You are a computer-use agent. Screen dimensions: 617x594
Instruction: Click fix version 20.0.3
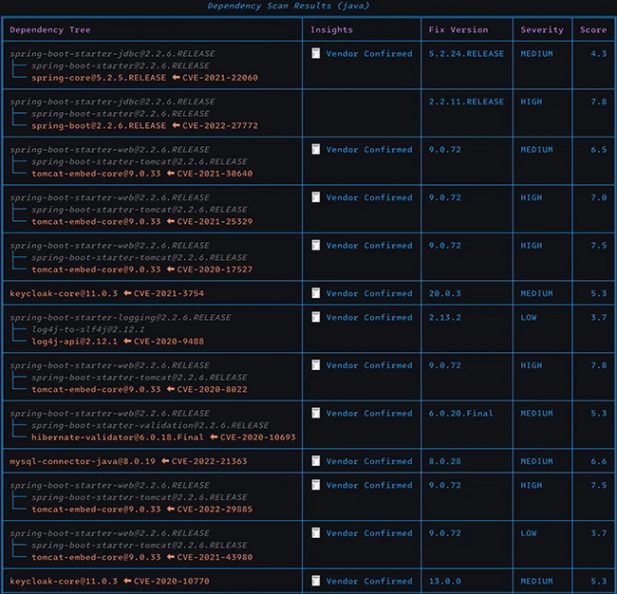point(444,293)
